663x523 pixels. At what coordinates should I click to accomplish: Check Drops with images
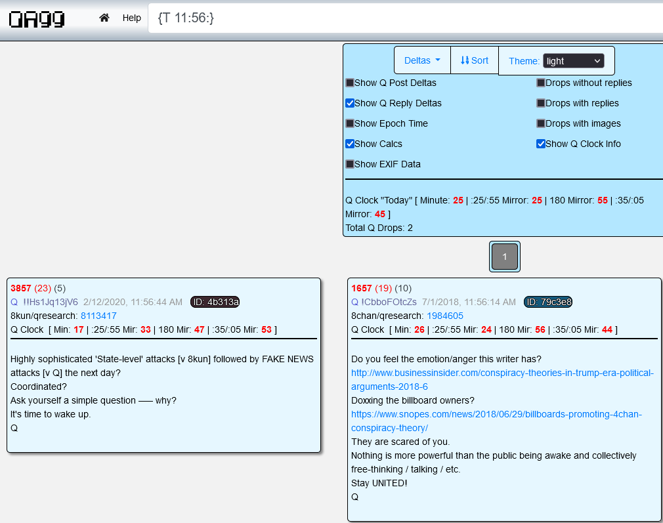point(541,123)
